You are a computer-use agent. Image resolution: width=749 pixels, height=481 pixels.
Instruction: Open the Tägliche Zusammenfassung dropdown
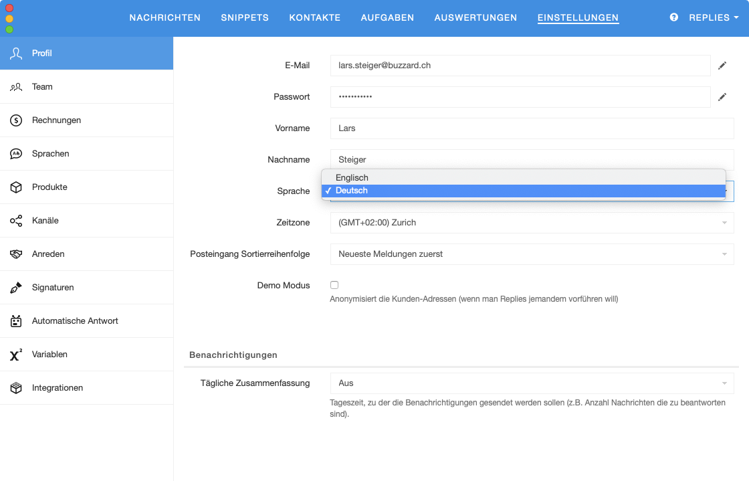[x=532, y=383]
